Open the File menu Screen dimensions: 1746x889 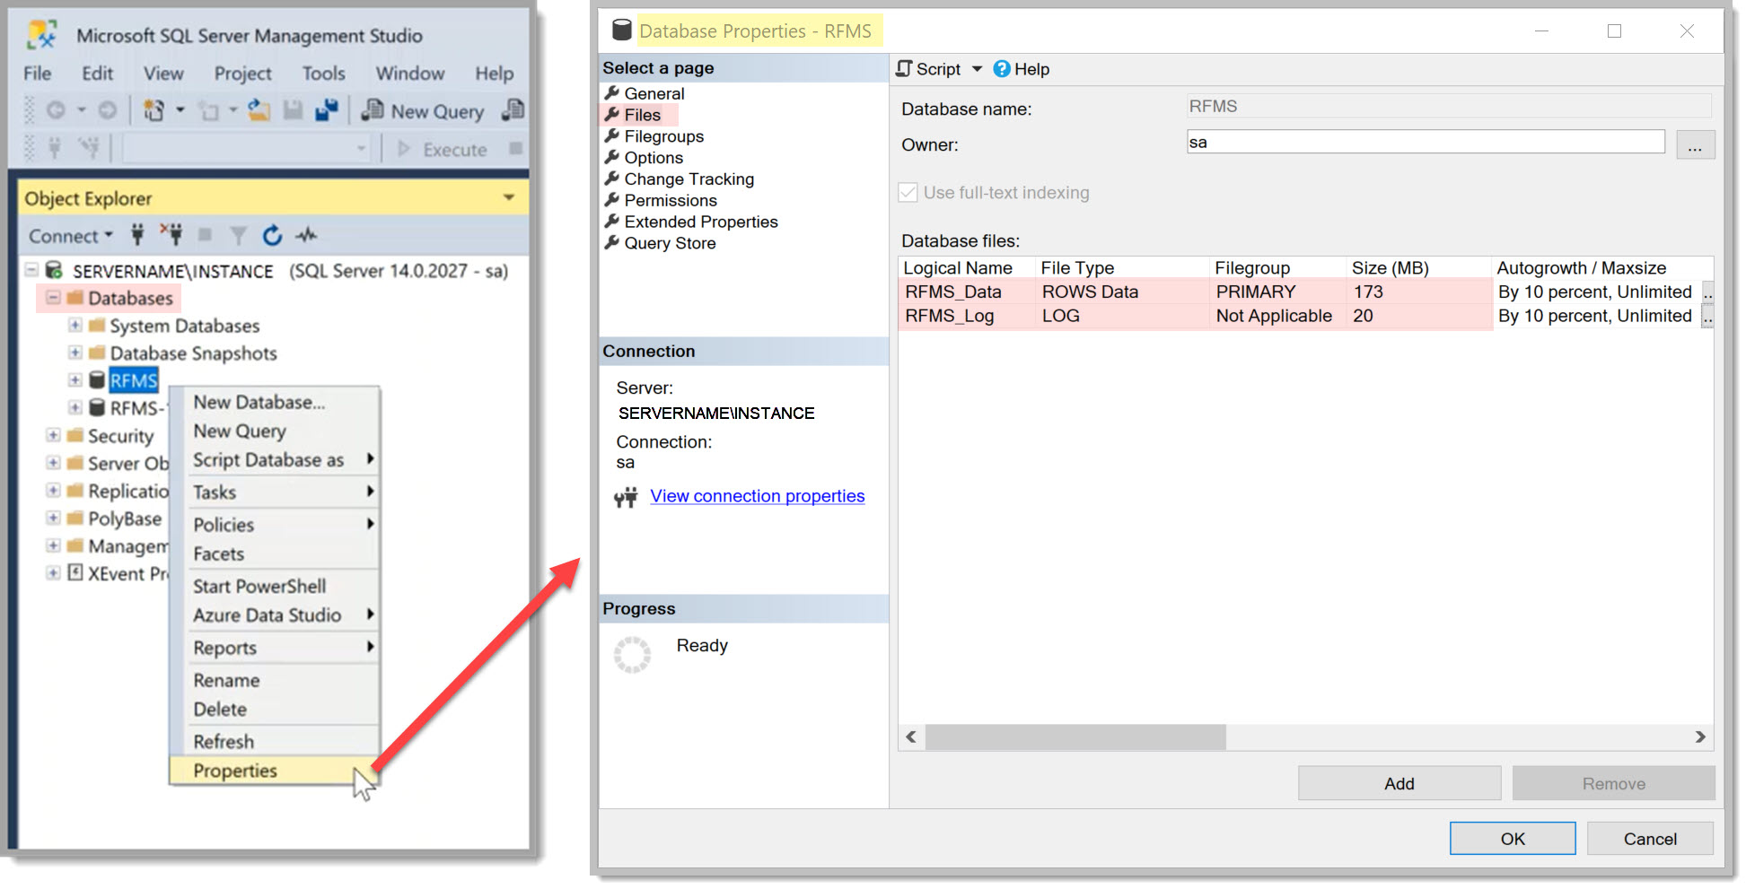(x=37, y=74)
